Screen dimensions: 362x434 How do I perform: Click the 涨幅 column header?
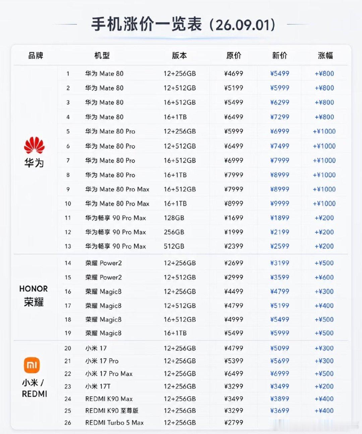(325, 56)
